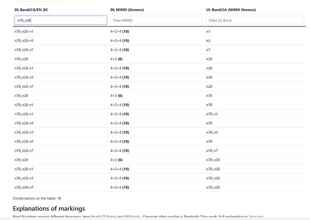310x220 pixels.
Task: Click 'Combinations on the table: 18' text
Action: click(x=37, y=198)
